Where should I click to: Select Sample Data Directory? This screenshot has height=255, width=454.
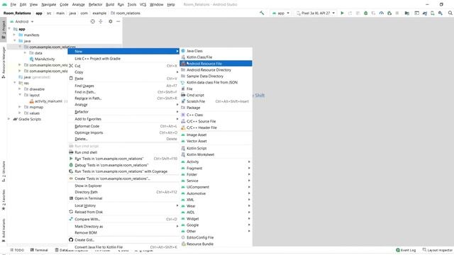tap(216, 76)
